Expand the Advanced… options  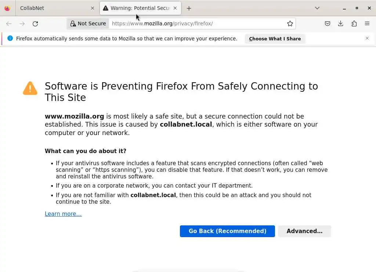pos(304,231)
